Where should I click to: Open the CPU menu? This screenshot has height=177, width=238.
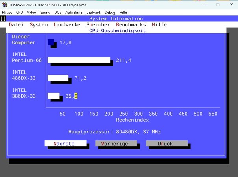19,13
